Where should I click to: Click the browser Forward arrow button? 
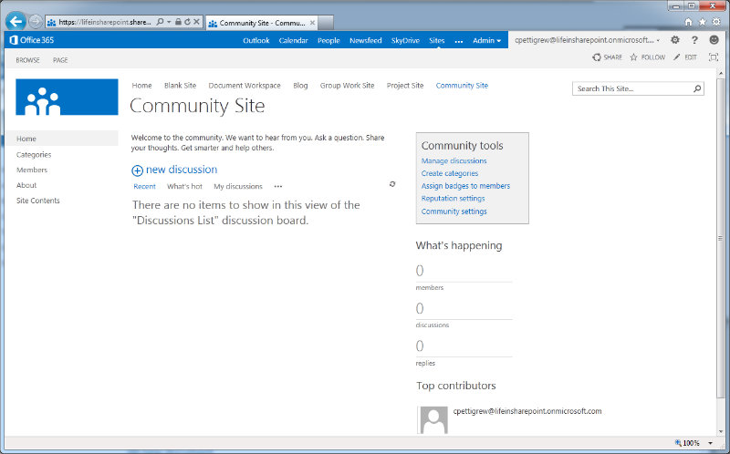coord(36,21)
